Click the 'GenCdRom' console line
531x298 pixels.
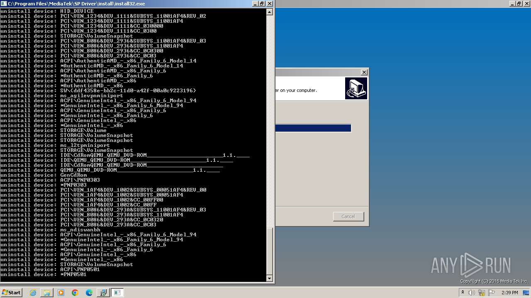tap(44, 175)
